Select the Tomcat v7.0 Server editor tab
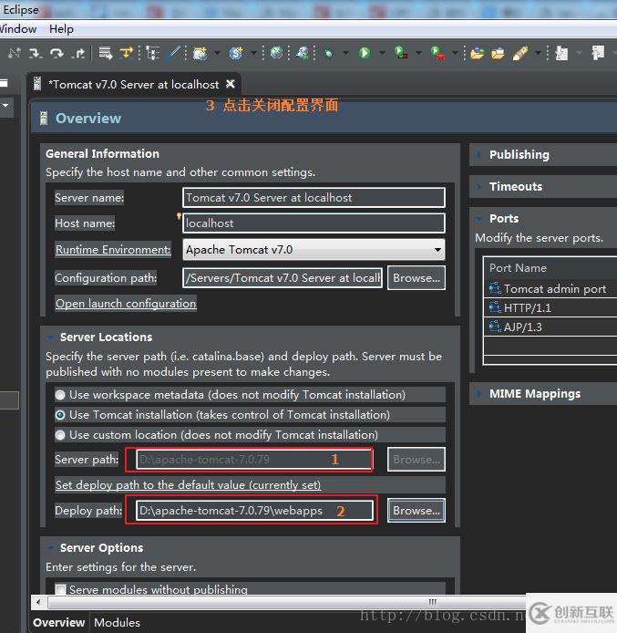This screenshot has width=617, height=633. pyautogui.click(x=133, y=85)
